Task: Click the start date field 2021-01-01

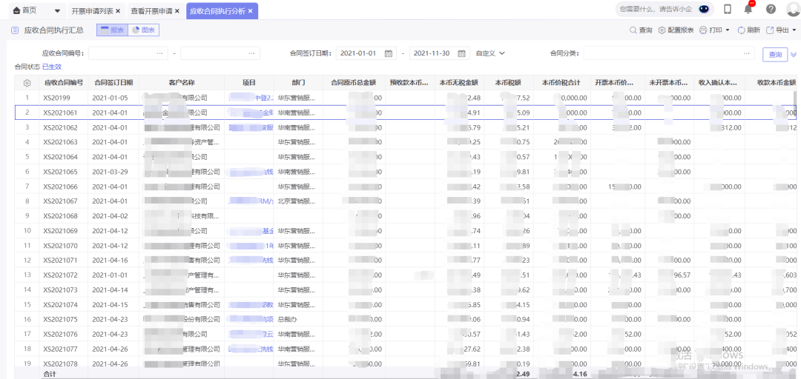Action: coord(366,53)
